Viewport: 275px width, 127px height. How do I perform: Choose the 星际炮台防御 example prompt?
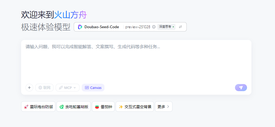(x=41, y=107)
